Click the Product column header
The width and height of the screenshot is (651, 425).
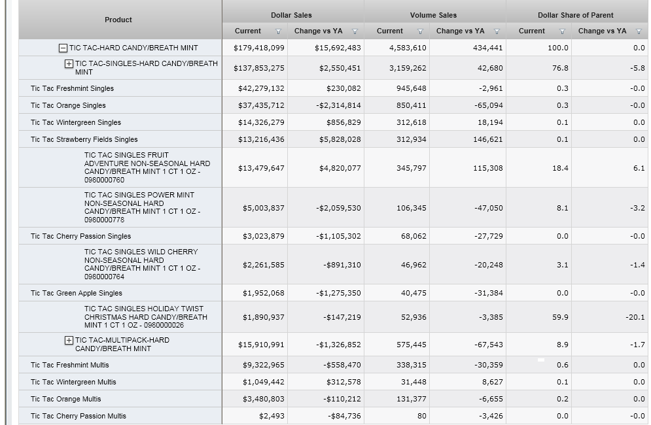pyautogui.click(x=118, y=20)
